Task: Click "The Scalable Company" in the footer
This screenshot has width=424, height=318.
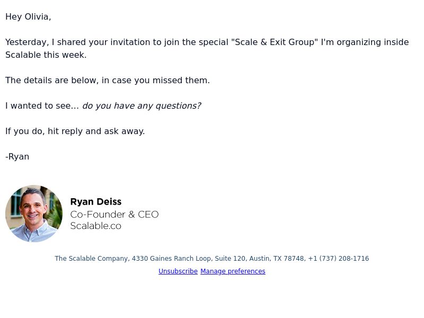Action: [x=92, y=259]
